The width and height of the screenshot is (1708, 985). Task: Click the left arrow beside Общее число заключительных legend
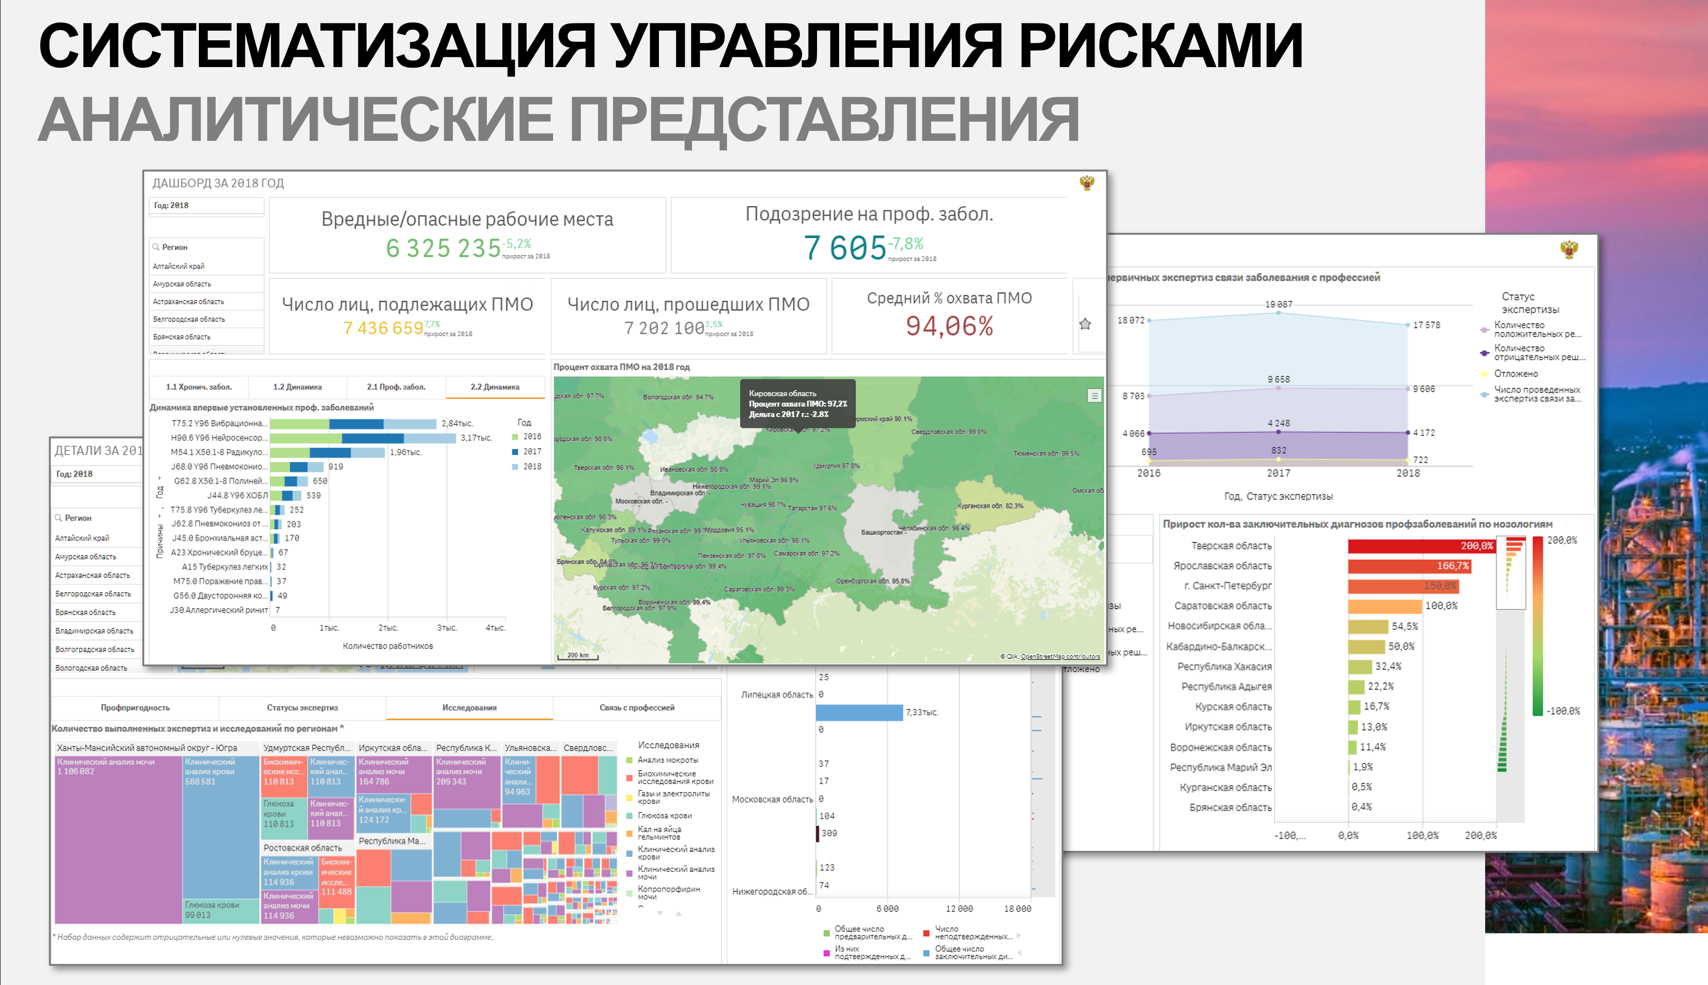pyautogui.click(x=1020, y=952)
